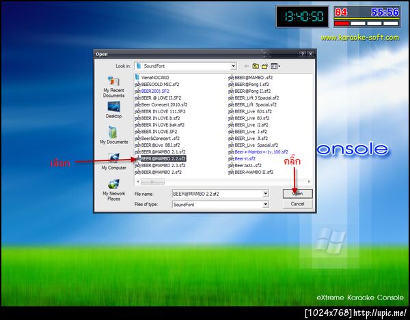This screenshot has width=410, height=320.
Task: Expand the Look in dropdown
Action: (233, 66)
